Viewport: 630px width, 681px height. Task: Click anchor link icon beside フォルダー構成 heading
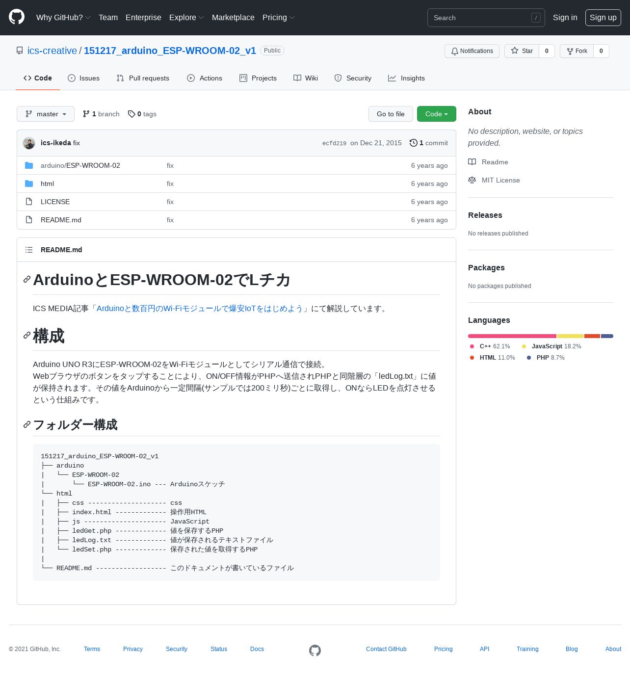27,424
